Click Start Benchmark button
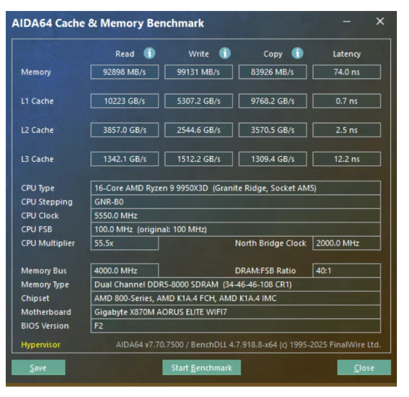This screenshot has width=409, height=397. 202,368
